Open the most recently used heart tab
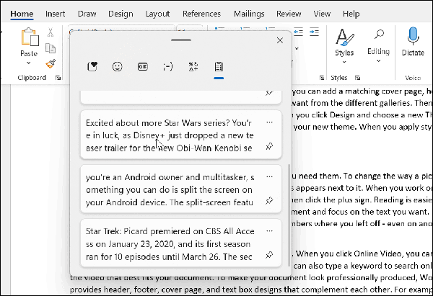The width and height of the screenshot is (433, 296). (92, 66)
